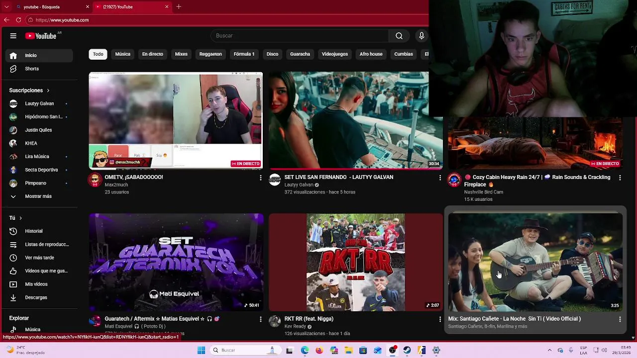This screenshot has height=358, width=637.
Task: Click the Kev Ready channel avatar
Action: [x=275, y=321]
